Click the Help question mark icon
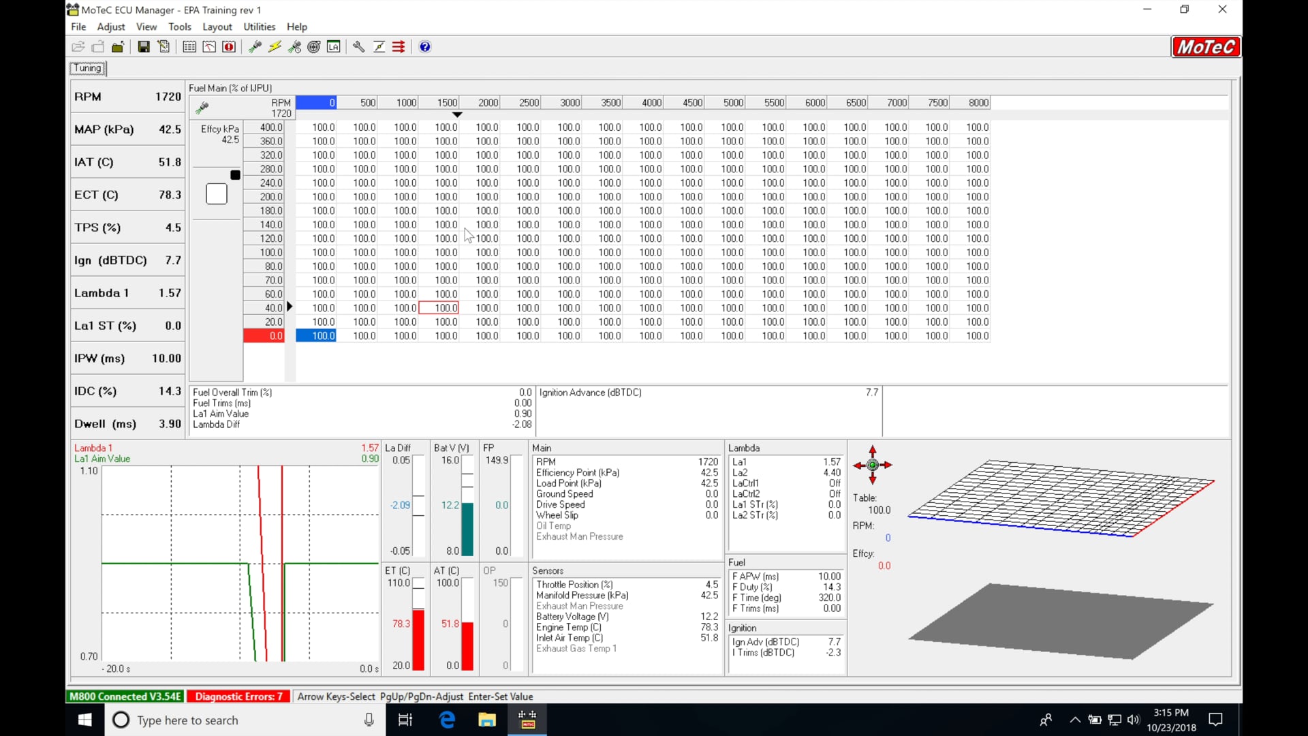The width and height of the screenshot is (1308, 736). pyautogui.click(x=425, y=46)
